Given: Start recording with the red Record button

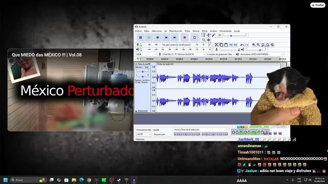Looking at the screenshot, I should [184, 38].
